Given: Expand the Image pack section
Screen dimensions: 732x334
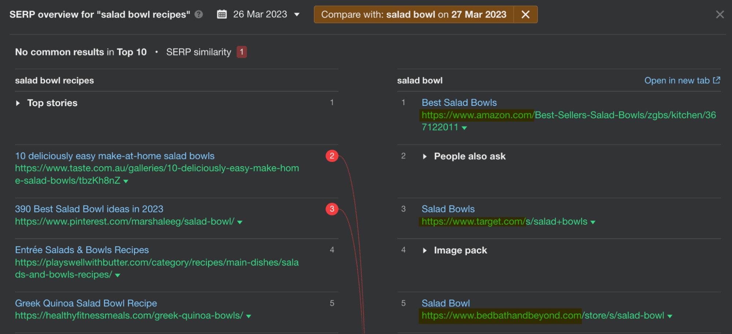Looking at the screenshot, I should [x=425, y=250].
